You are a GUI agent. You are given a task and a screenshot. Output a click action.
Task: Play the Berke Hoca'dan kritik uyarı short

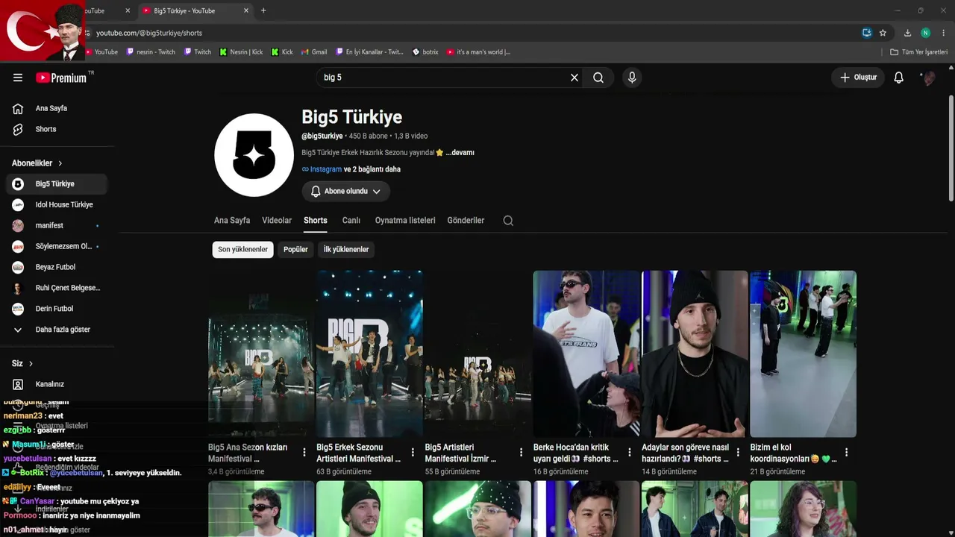click(x=586, y=354)
